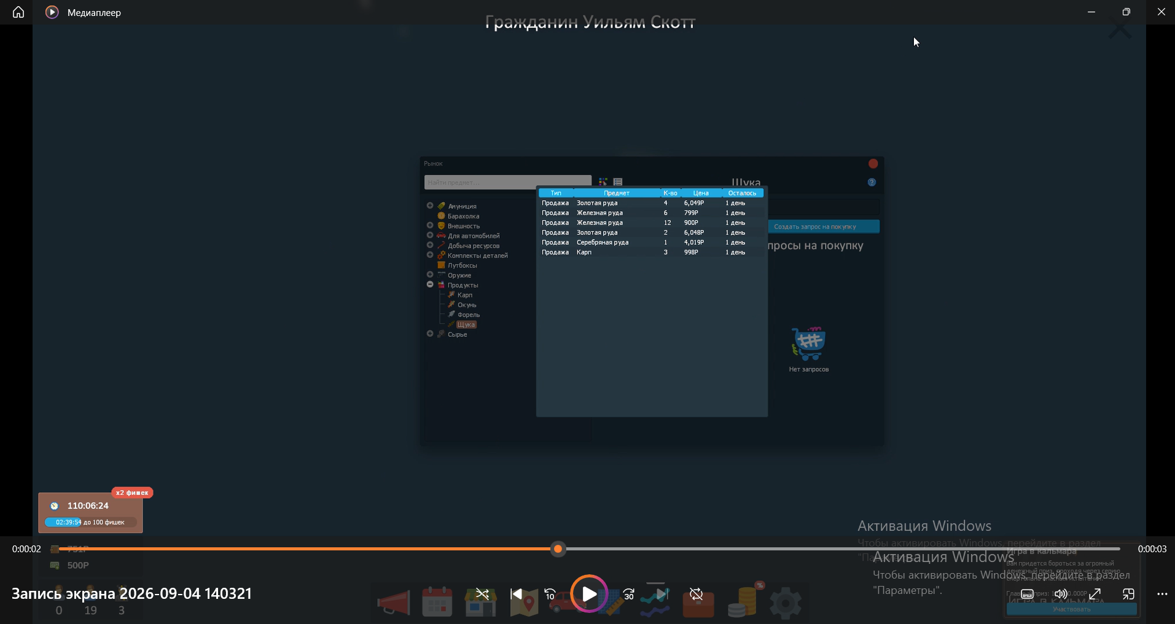Screen dimensions: 1175x624
Task: Open the mini player view
Action: pyautogui.click(x=1128, y=594)
